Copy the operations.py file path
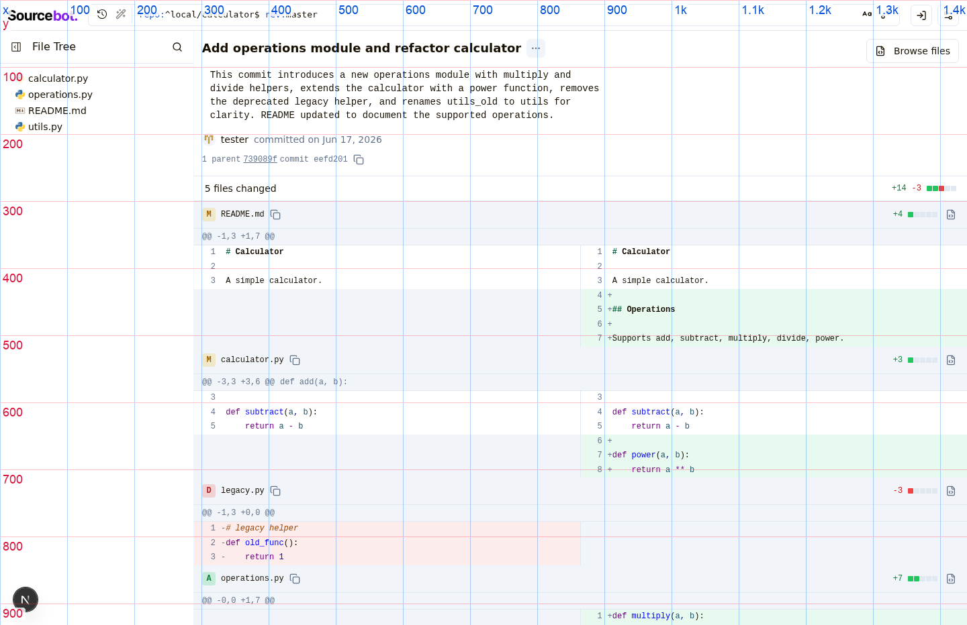The width and height of the screenshot is (967, 625). (295, 579)
